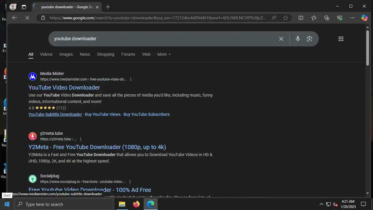Open the Windows Start menu
Viewport: 373px width, 210px height.
point(7,204)
